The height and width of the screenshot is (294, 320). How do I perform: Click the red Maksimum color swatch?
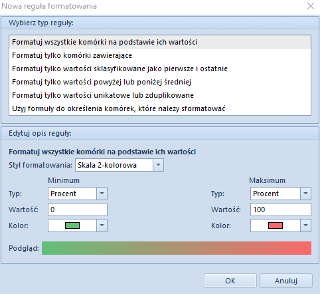[x=276, y=225]
